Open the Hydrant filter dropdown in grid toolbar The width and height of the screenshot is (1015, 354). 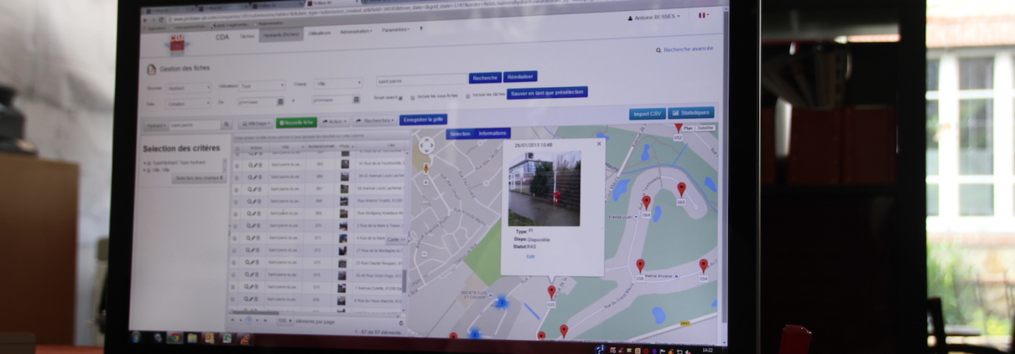[155, 126]
